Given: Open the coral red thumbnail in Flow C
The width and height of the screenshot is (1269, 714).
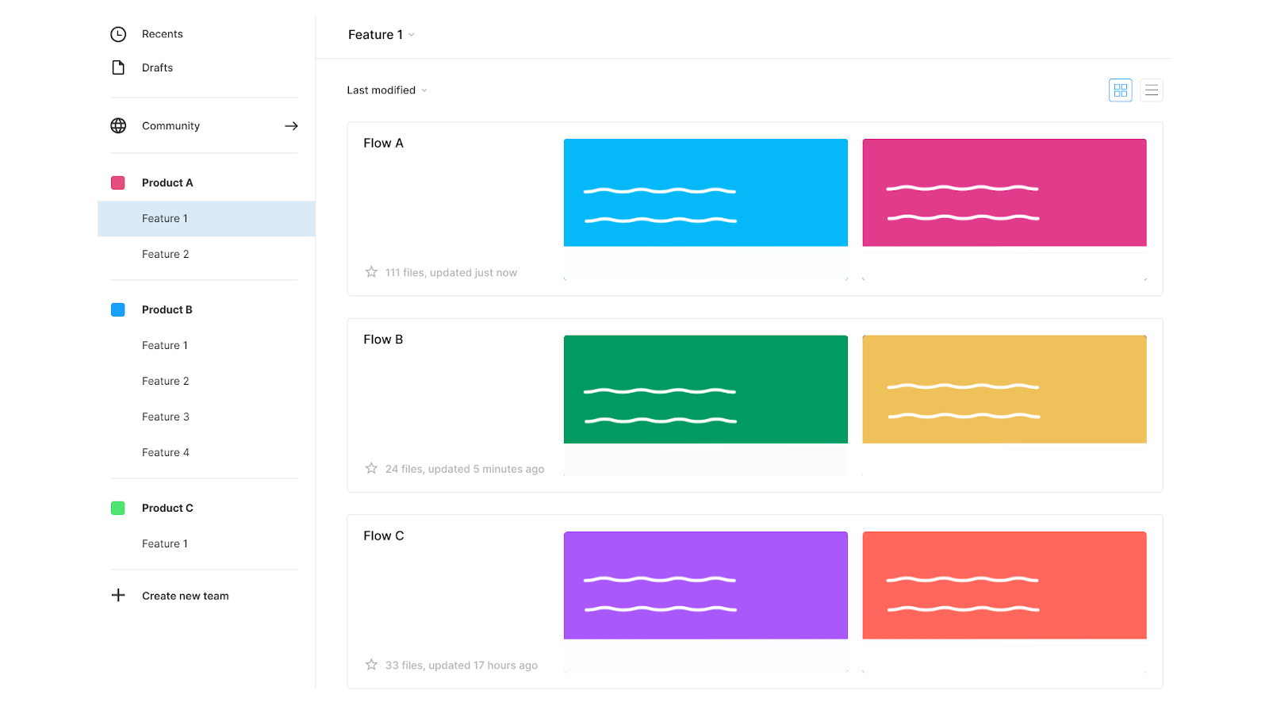Looking at the screenshot, I should click(1005, 585).
